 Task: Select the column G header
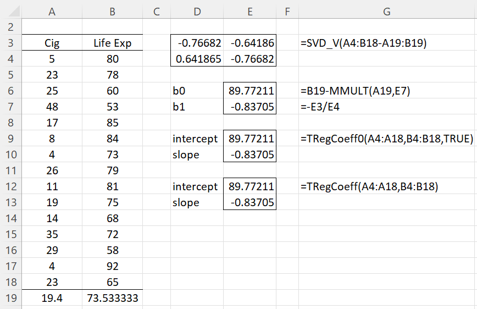click(387, 12)
